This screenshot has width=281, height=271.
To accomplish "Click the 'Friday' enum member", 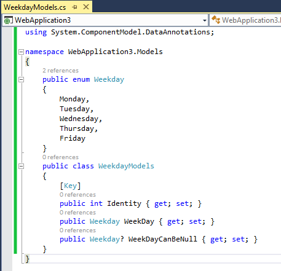I will (x=73, y=138).
